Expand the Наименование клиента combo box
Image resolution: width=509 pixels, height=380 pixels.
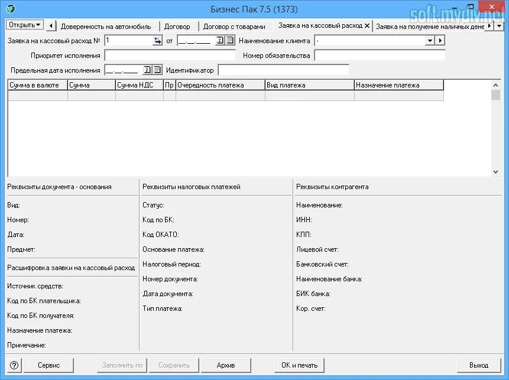[430, 41]
